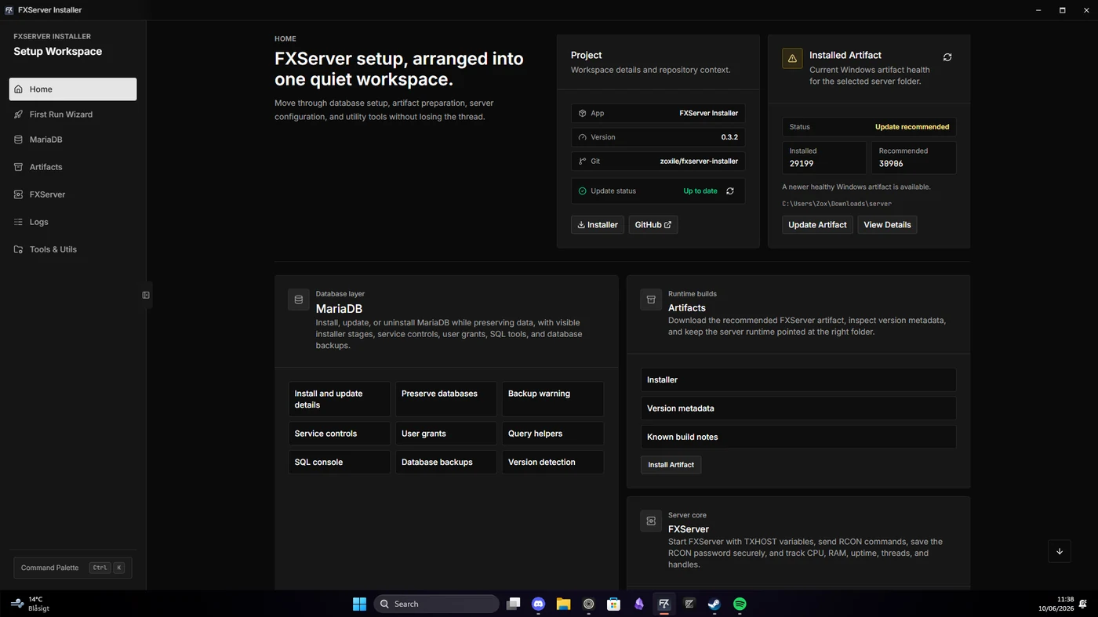Open File Explorer from the taskbar
Screen dimensions: 1098x617
564,604
